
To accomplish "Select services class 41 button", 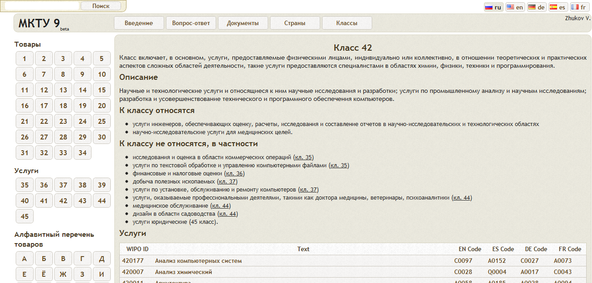I will 44,200.
